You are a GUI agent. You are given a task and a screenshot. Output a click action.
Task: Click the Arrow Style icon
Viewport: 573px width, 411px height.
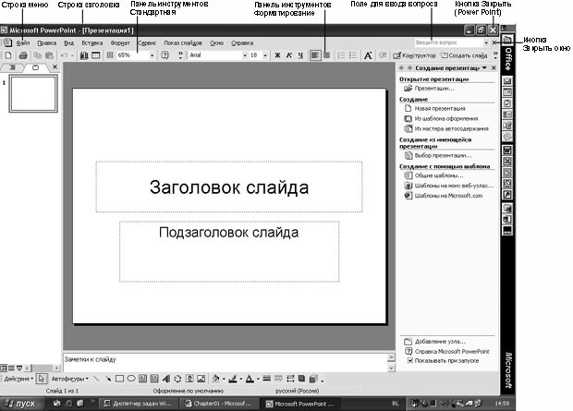coord(290,379)
